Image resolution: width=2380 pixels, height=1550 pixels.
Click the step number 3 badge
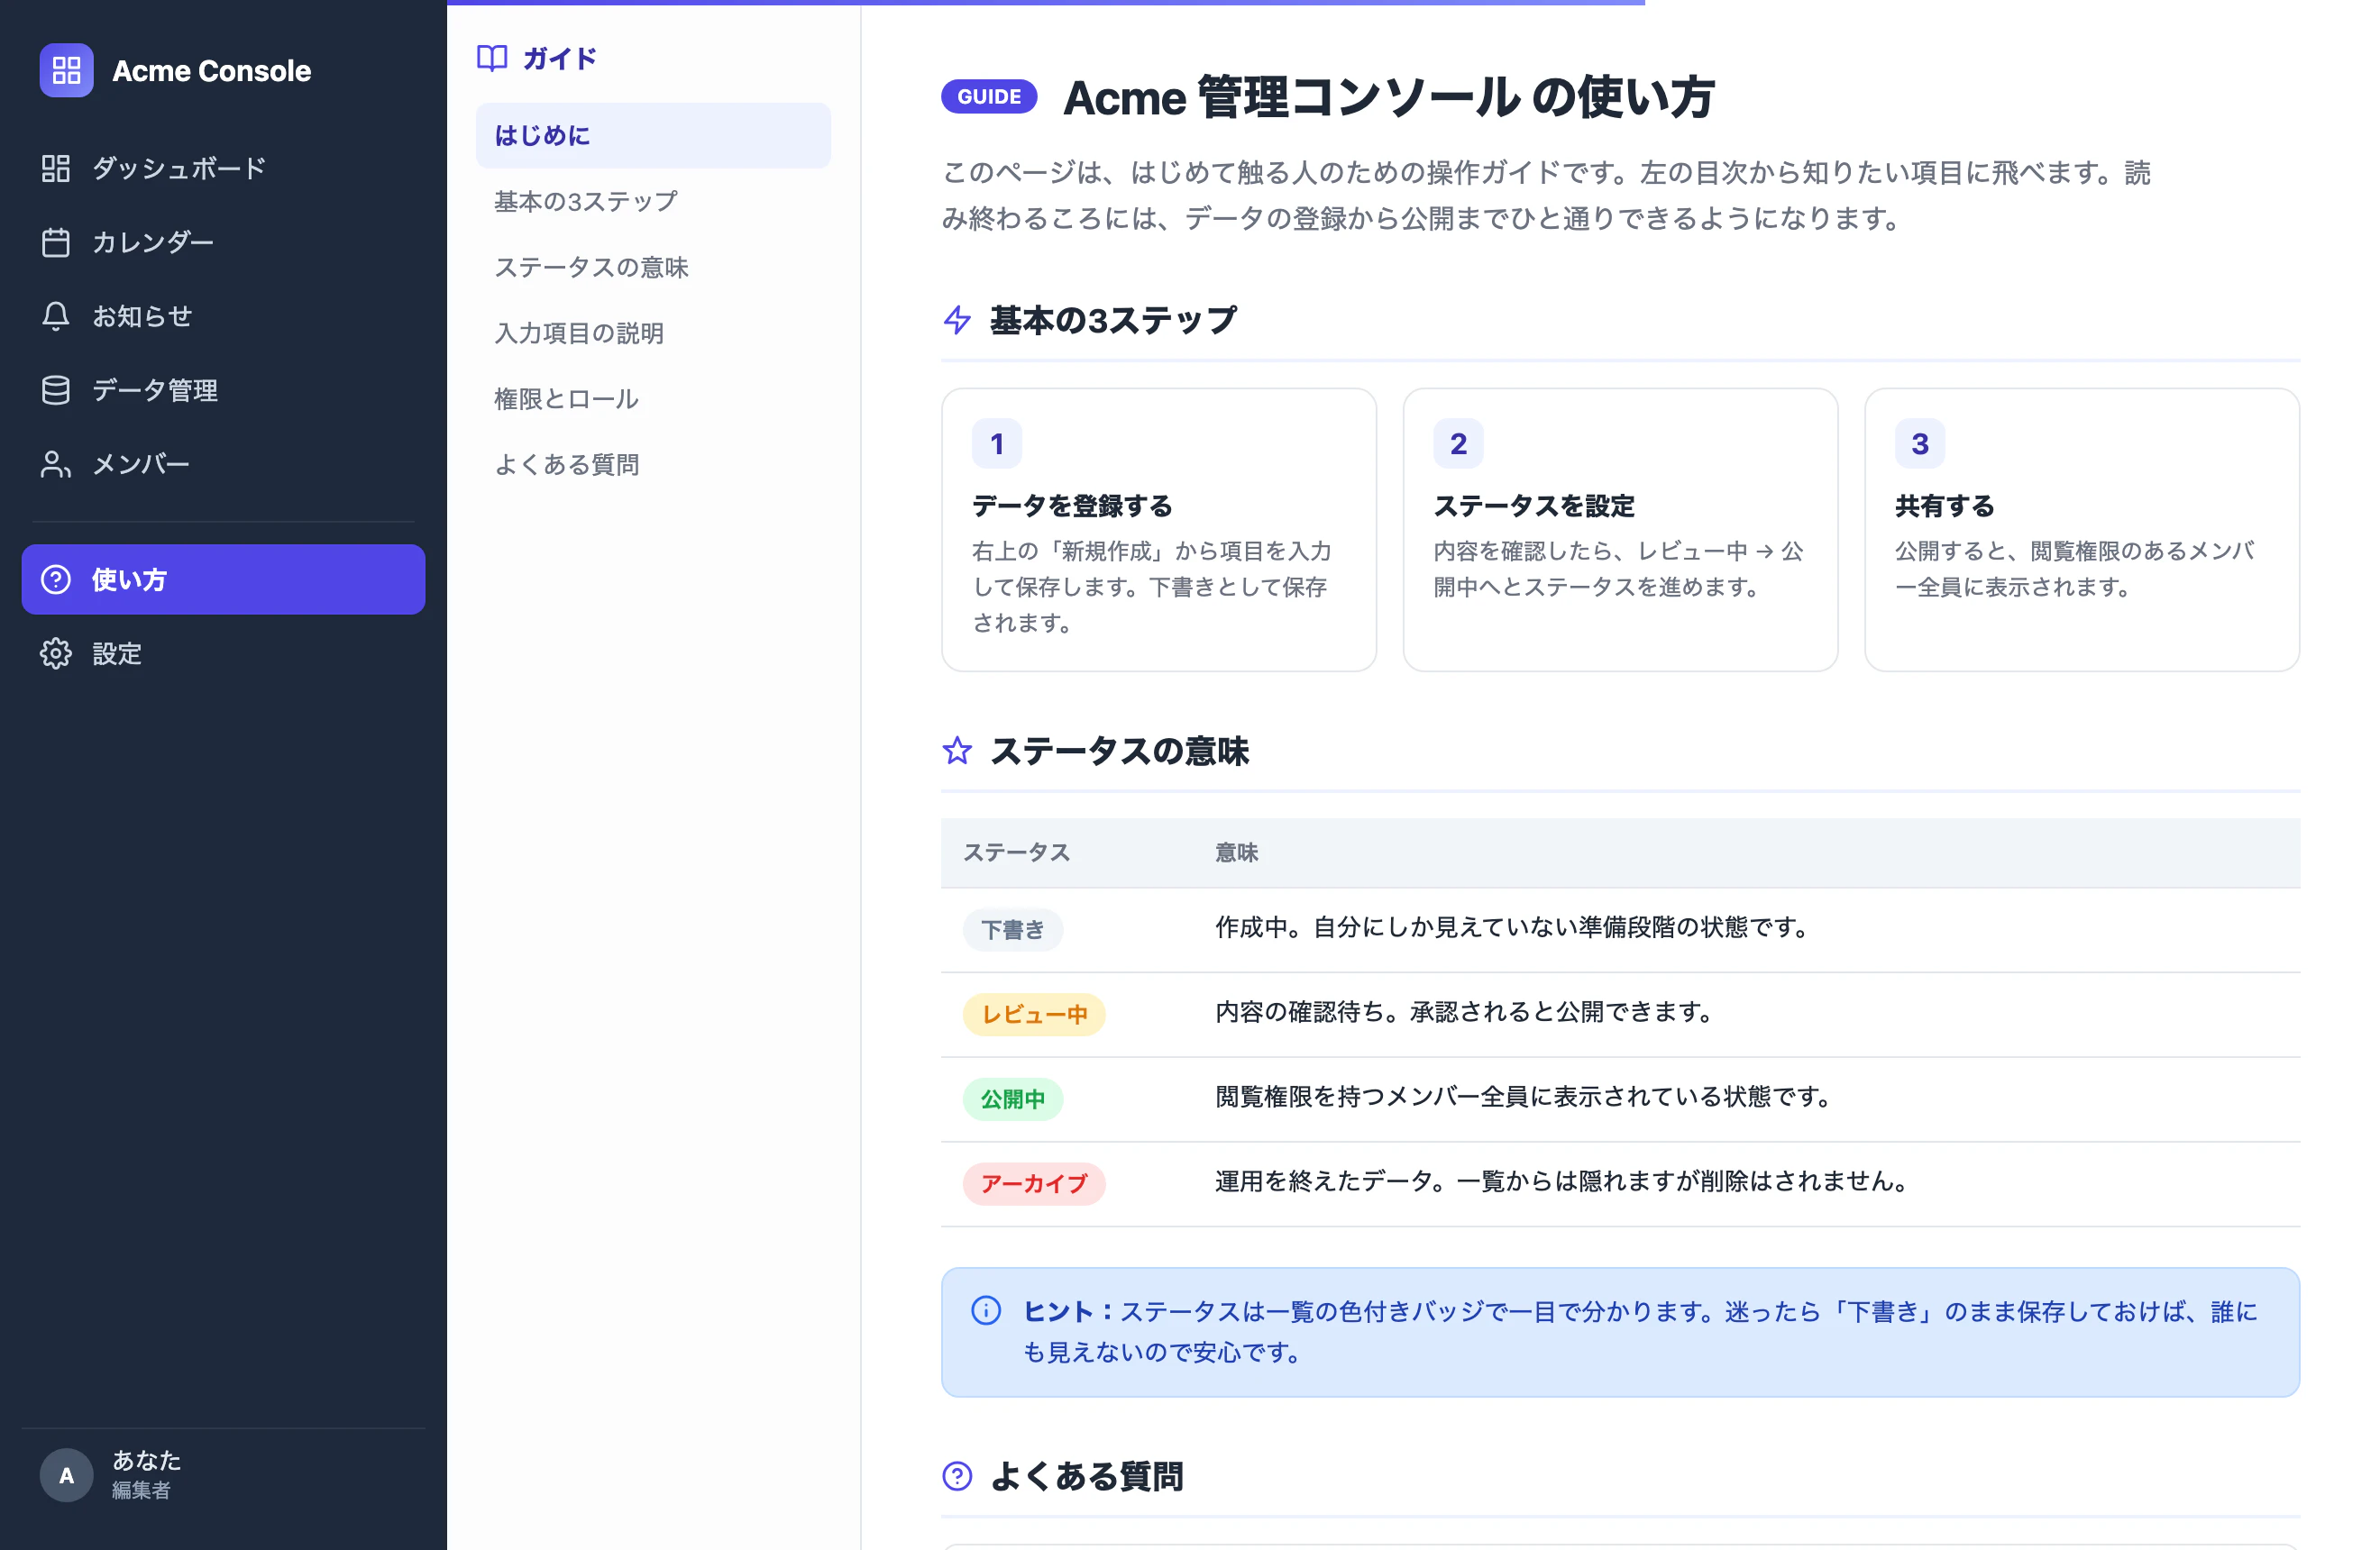point(1920,443)
